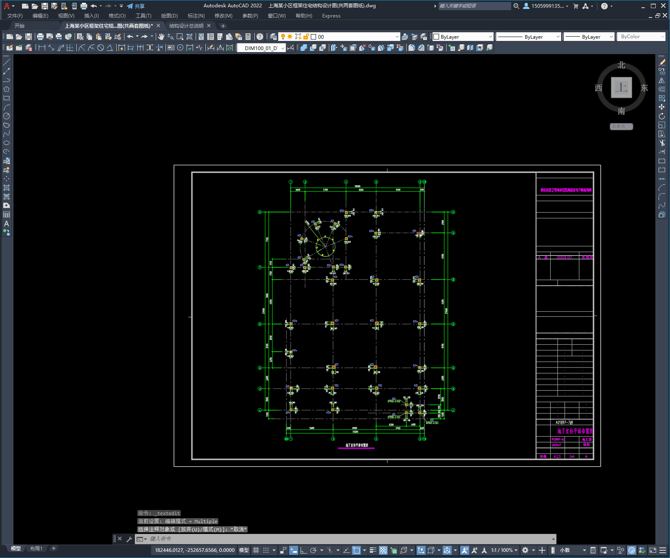Toggle layer 00 freeze sun icon
Screen dimensions: 670x558
[290, 37]
